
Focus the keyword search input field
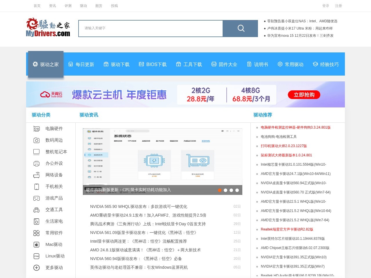[x=151, y=28]
